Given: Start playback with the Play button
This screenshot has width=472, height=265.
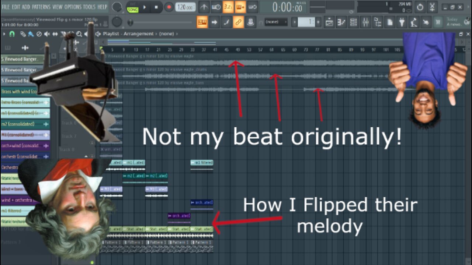Looking at the screenshot, I should pos(145,7).
